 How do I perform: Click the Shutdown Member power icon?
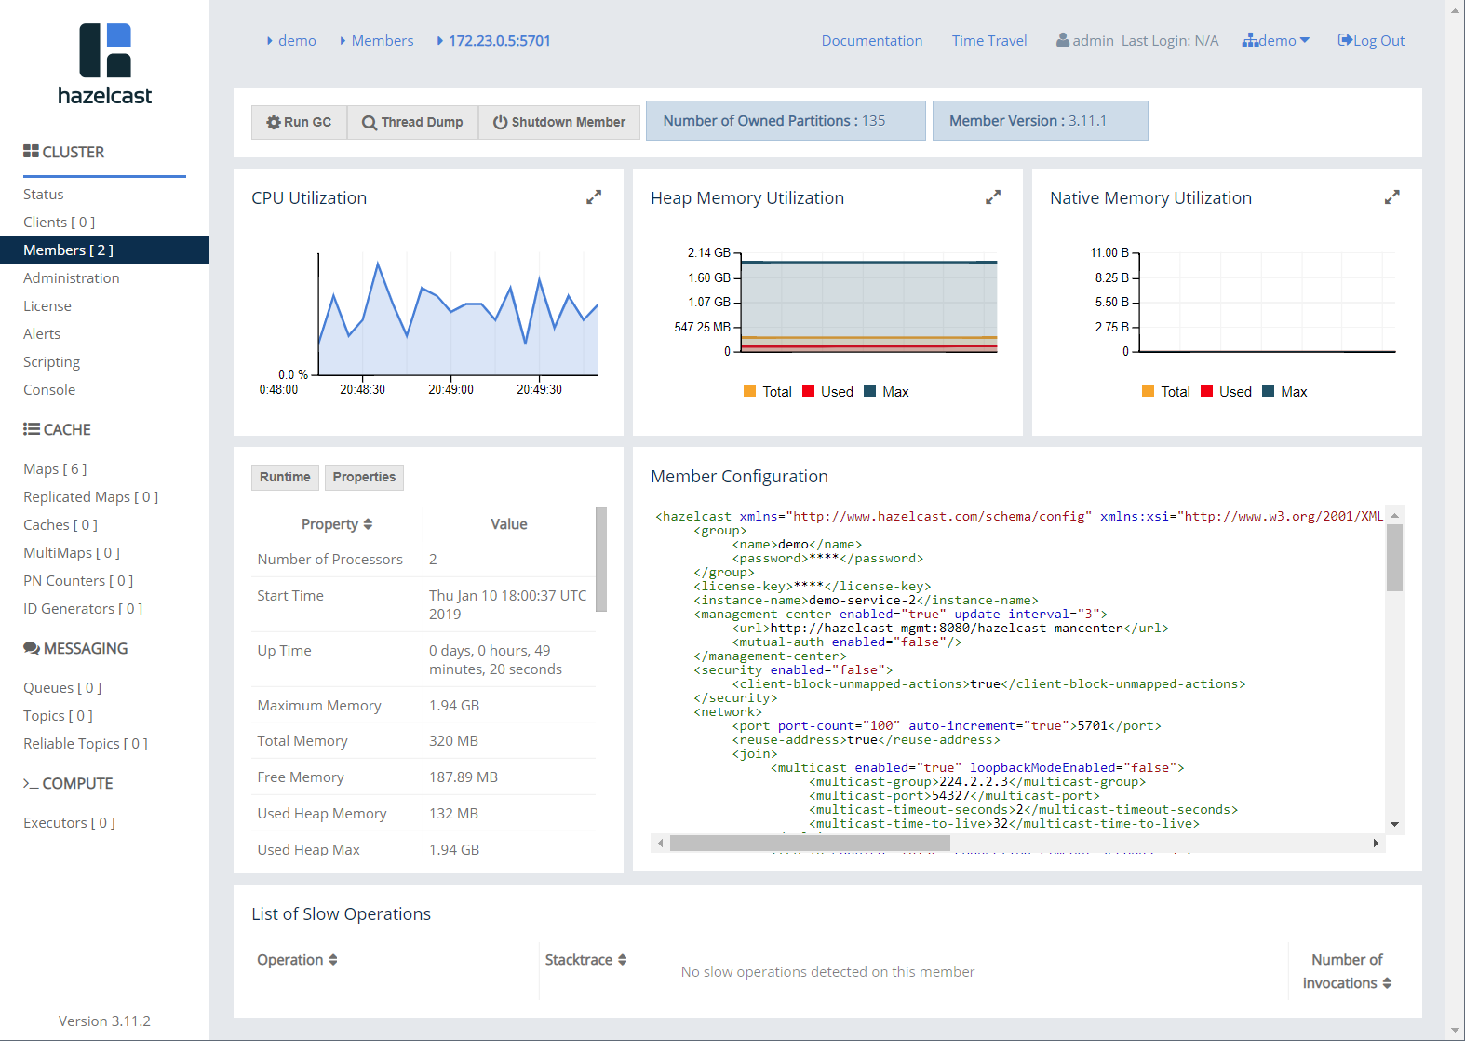pyautogui.click(x=500, y=122)
